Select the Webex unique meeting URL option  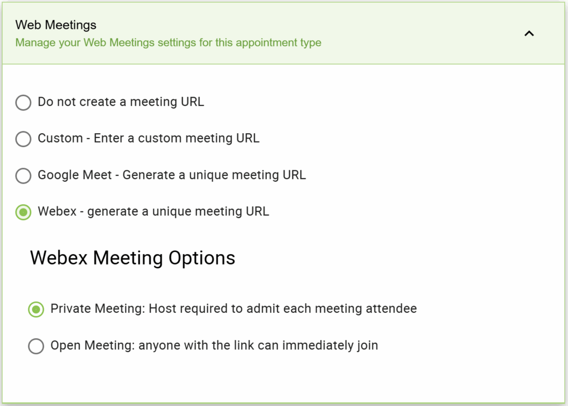click(x=23, y=212)
